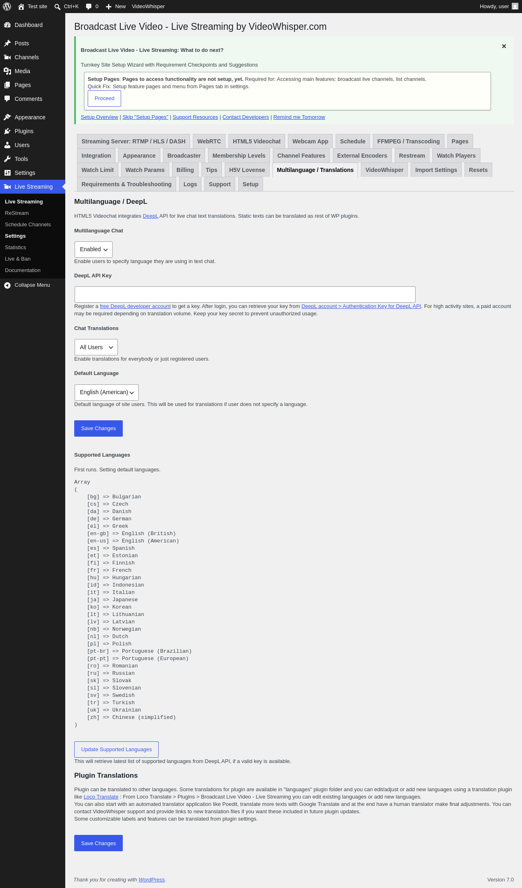Click the Pages sidebar icon
Image resolution: width=522 pixels, height=888 pixels.
click(x=7, y=85)
